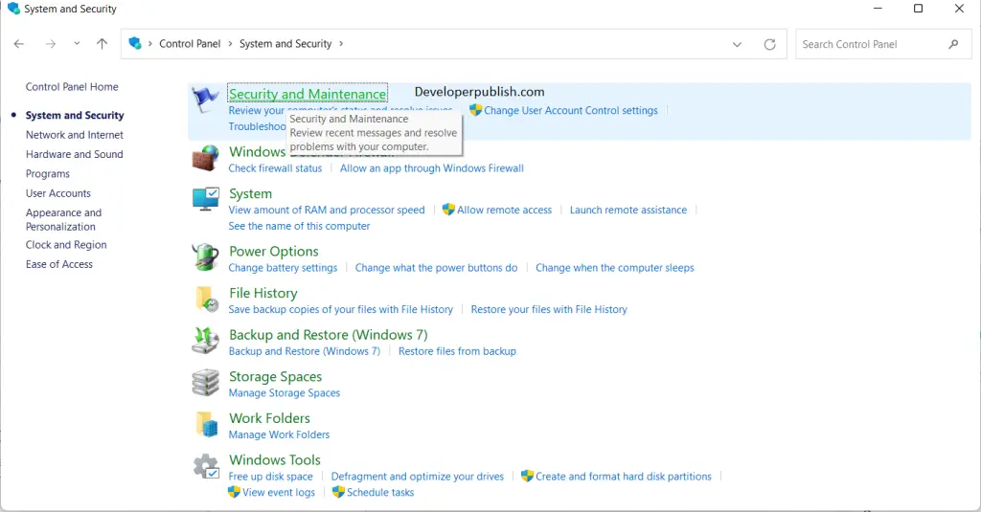This screenshot has height=512, width=981.
Task: Open Clock and Region category
Action: (66, 244)
